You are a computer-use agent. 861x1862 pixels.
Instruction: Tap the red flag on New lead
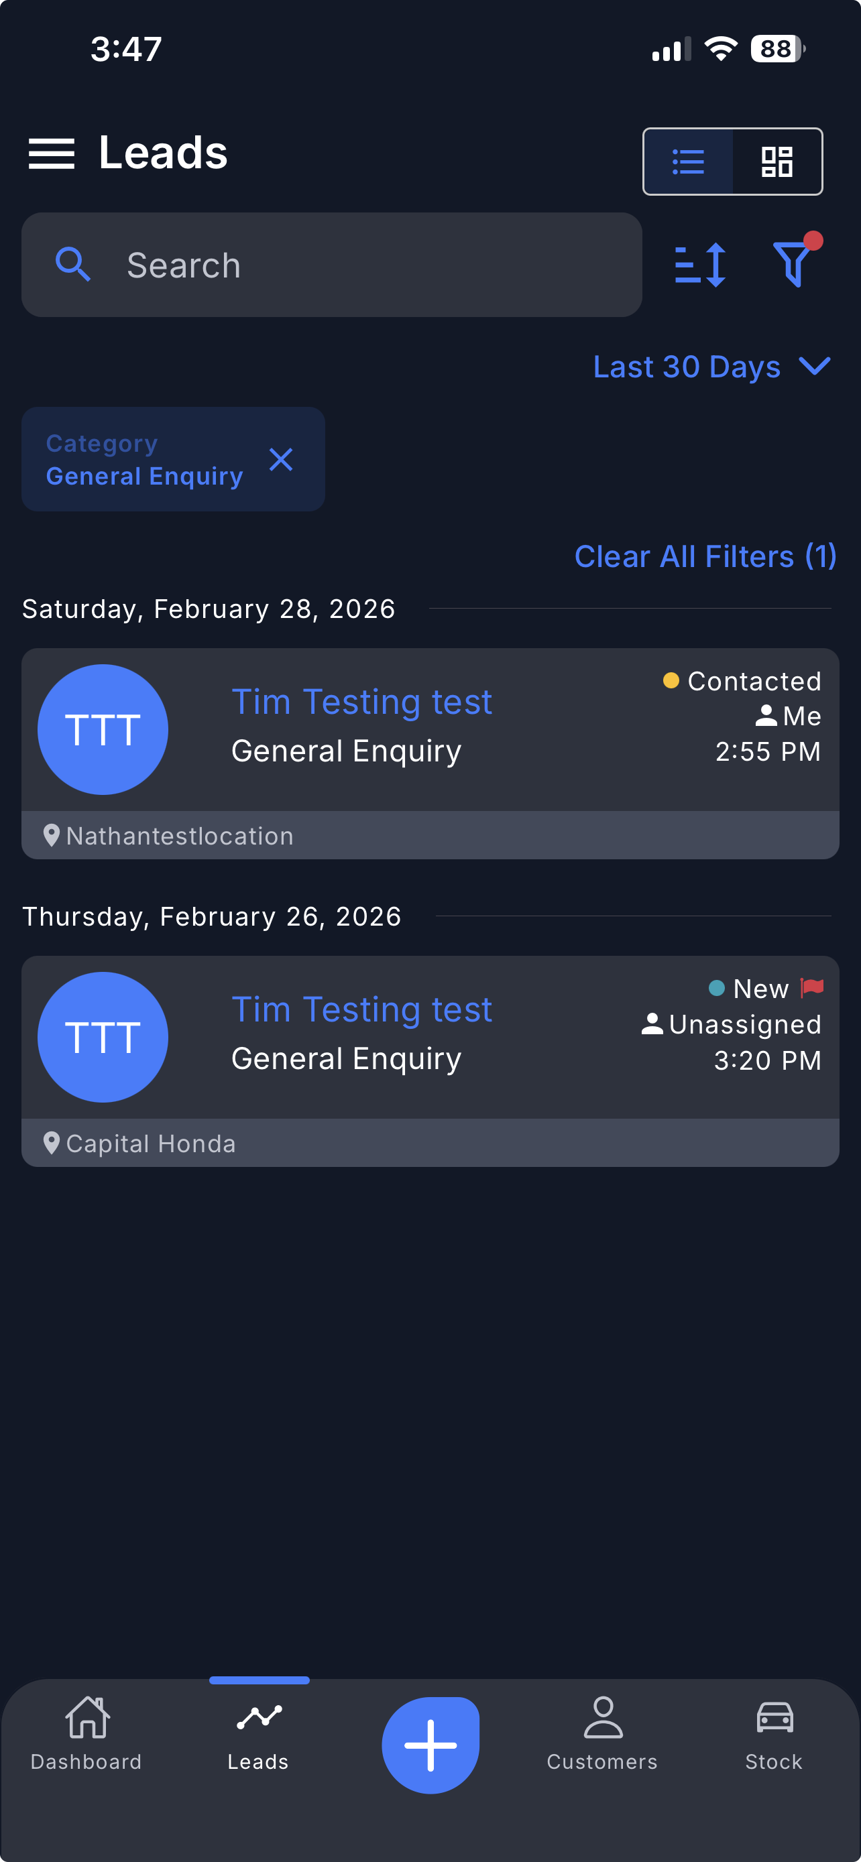point(812,987)
